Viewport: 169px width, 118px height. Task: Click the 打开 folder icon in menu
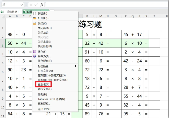click(x=34, y=18)
